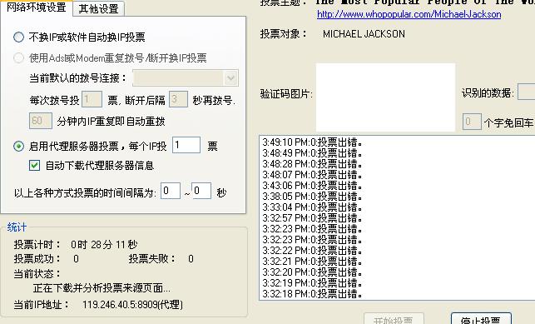
Task: Select log entry 3:48:28 PM 投票出错
Action: pos(312,164)
